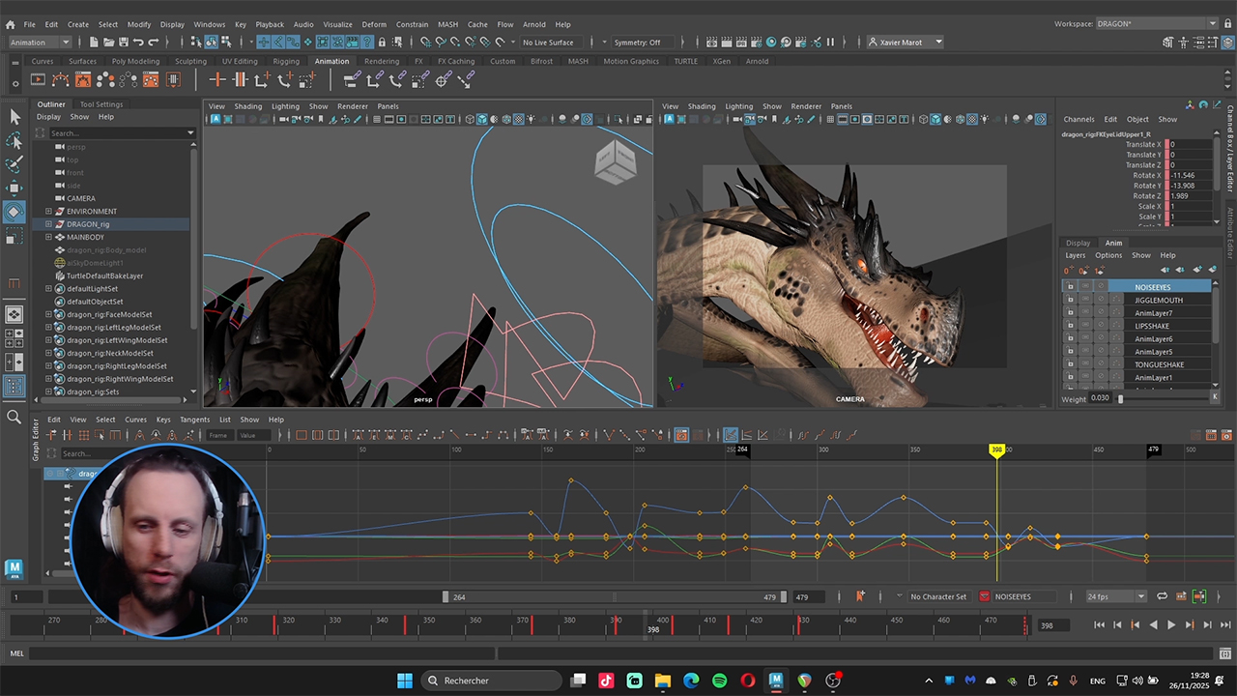
Task: Click Rotate X value field
Action: click(x=1189, y=175)
